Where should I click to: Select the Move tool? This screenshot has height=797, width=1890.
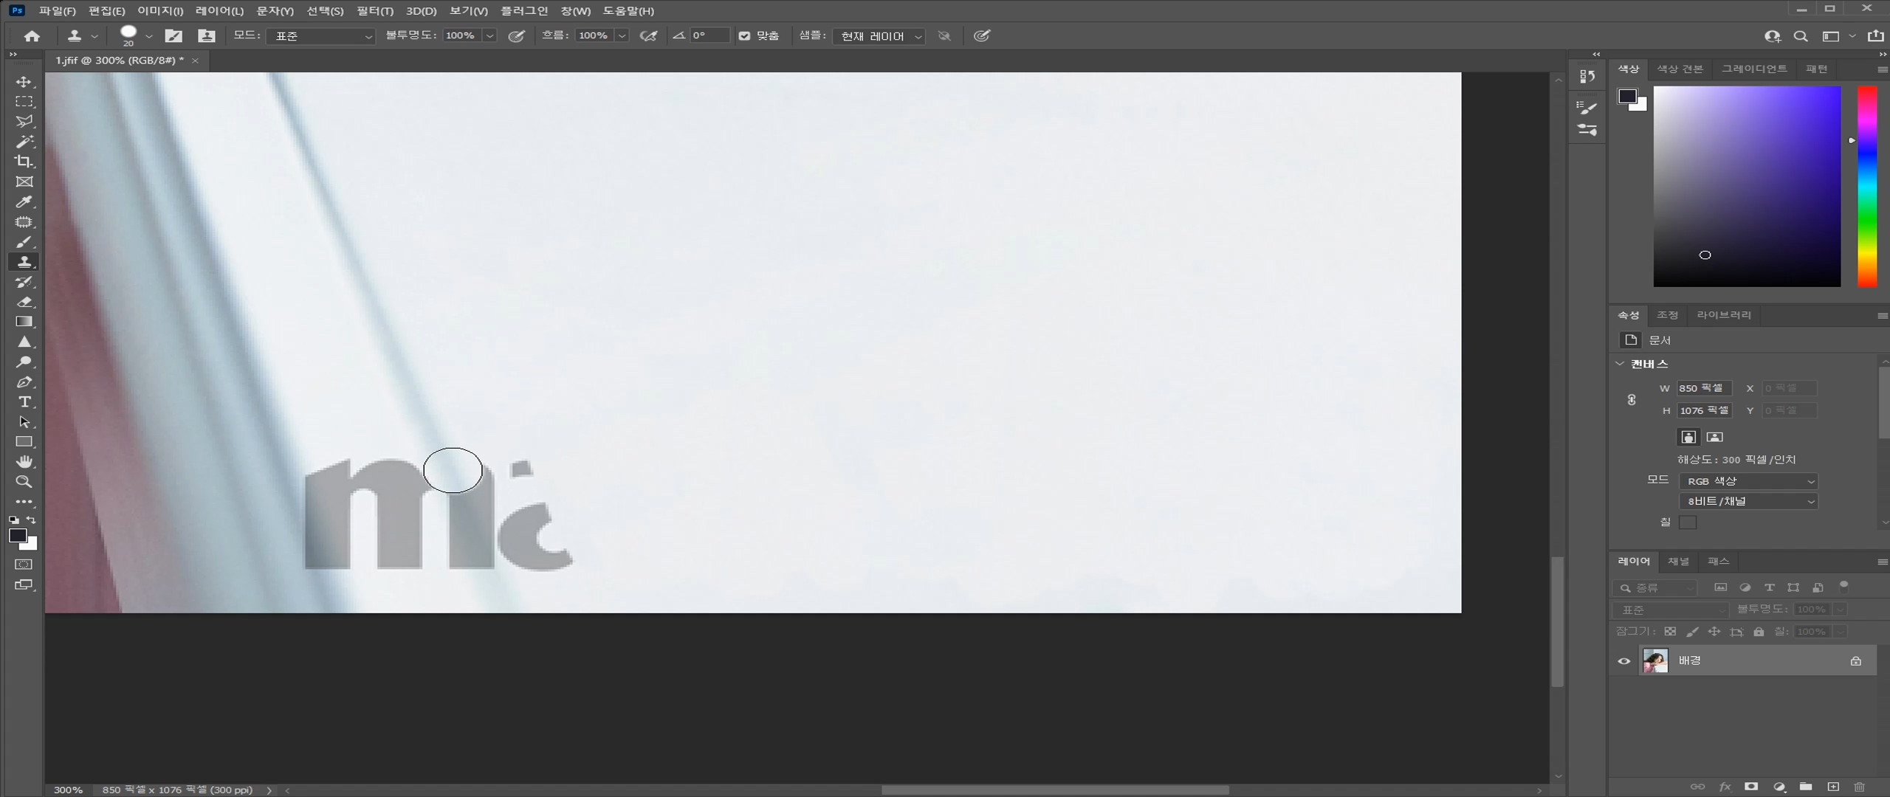(x=24, y=82)
